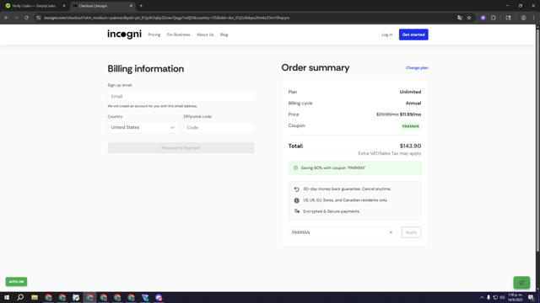The image size is (540, 303).
Task: Clear the PAKMAN coupon with the X icon
Action: click(x=391, y=232)
